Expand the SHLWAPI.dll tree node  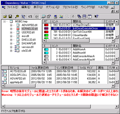pyautogui.click(x=11, y=44)
